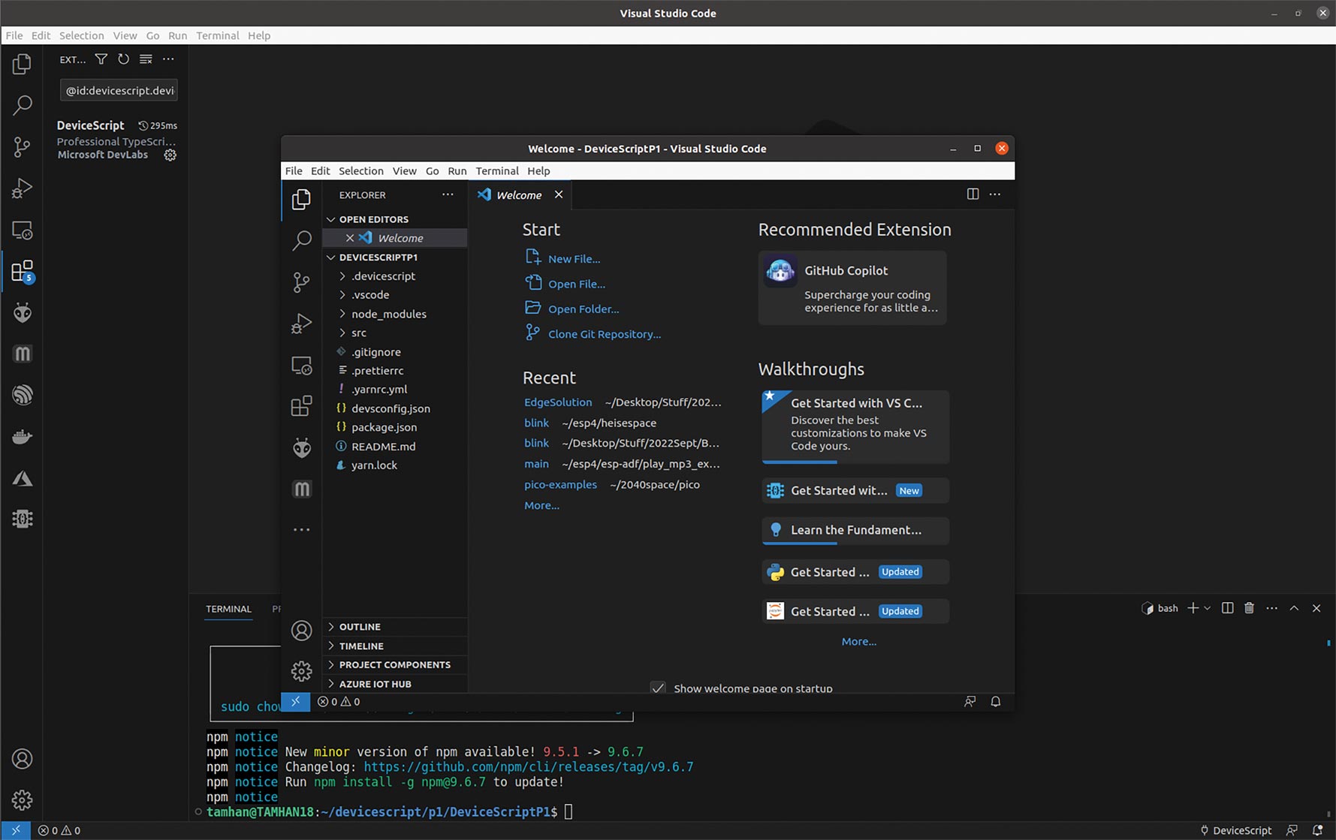Close the Welcome tab
This screenshot has width=1336, height=840.
tap(559, 194)
